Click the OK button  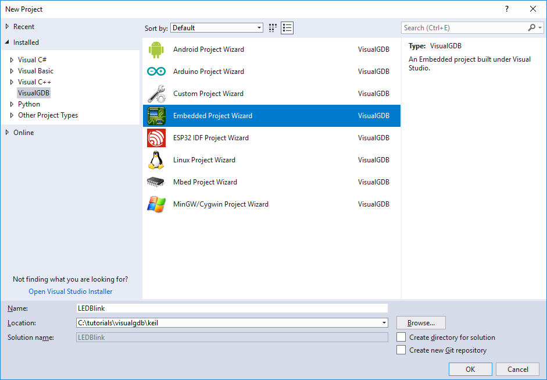tap(470, 369)
